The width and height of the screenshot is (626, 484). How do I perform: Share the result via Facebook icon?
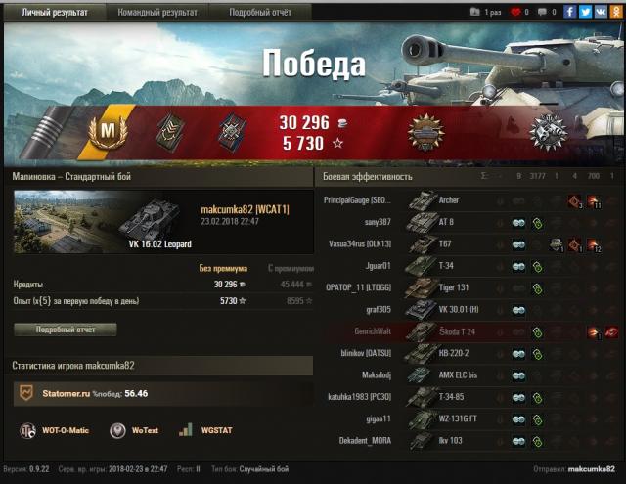[570, 12]
